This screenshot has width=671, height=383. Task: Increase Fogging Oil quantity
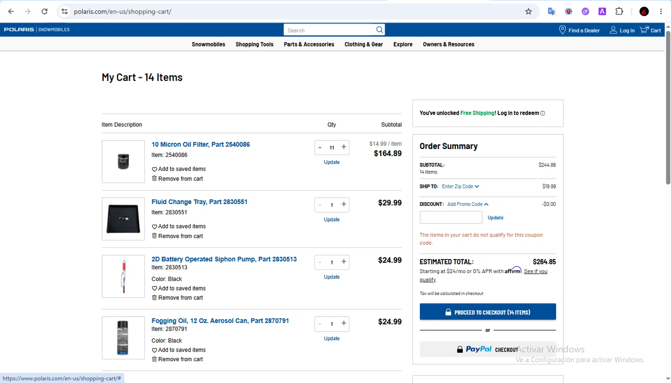(344, 323)
